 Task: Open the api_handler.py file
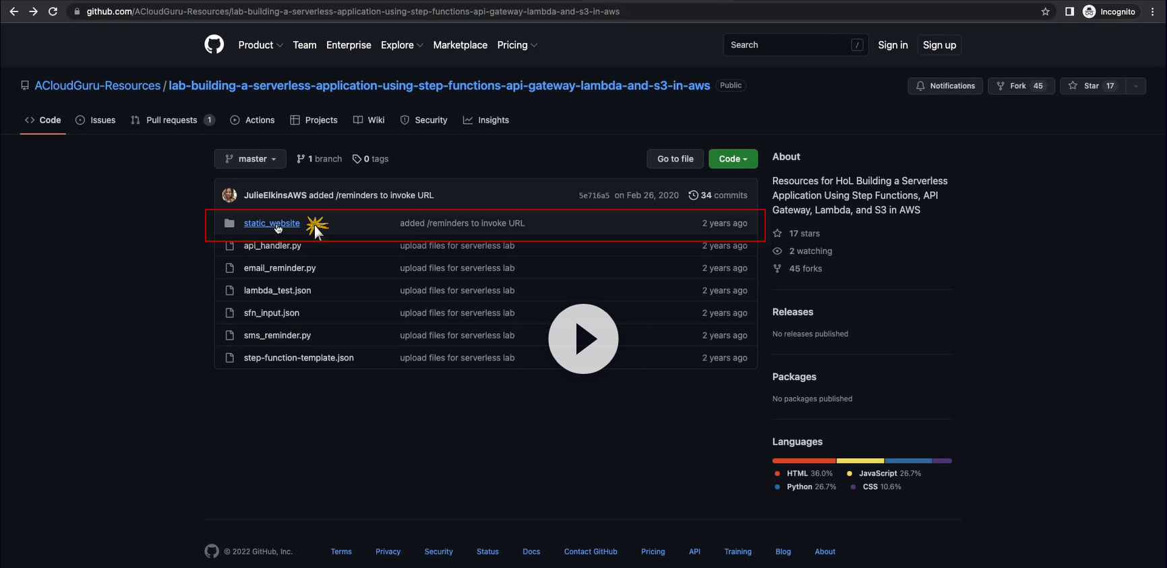(x=272, y=246)
